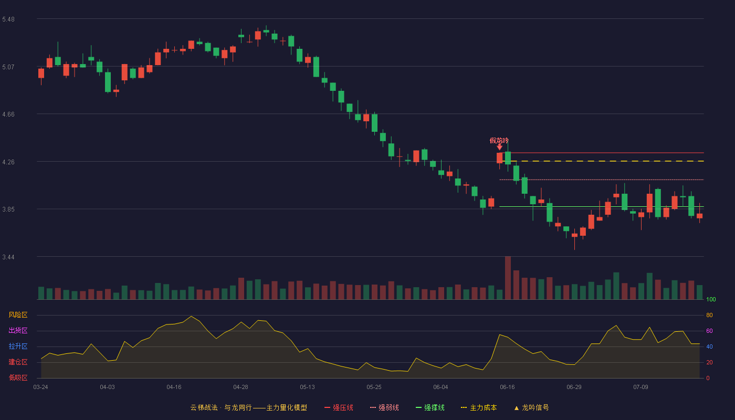Click the tallest volume bar at 06-16
735x420 pixels.
point(508,278)
